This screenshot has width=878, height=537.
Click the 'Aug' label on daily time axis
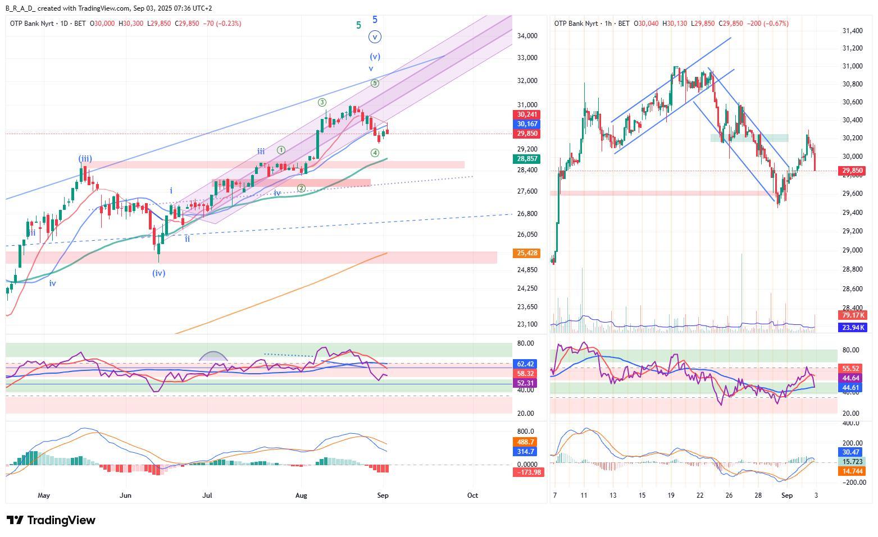coord(301,495)
